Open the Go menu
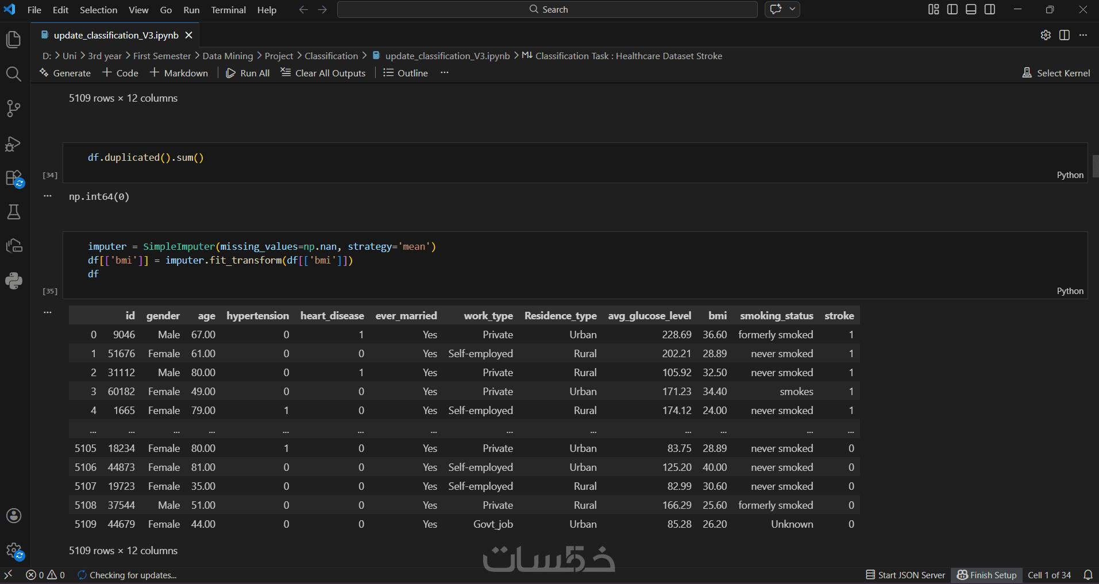Viewport: 1099px width, 584px height. (166, 10)
